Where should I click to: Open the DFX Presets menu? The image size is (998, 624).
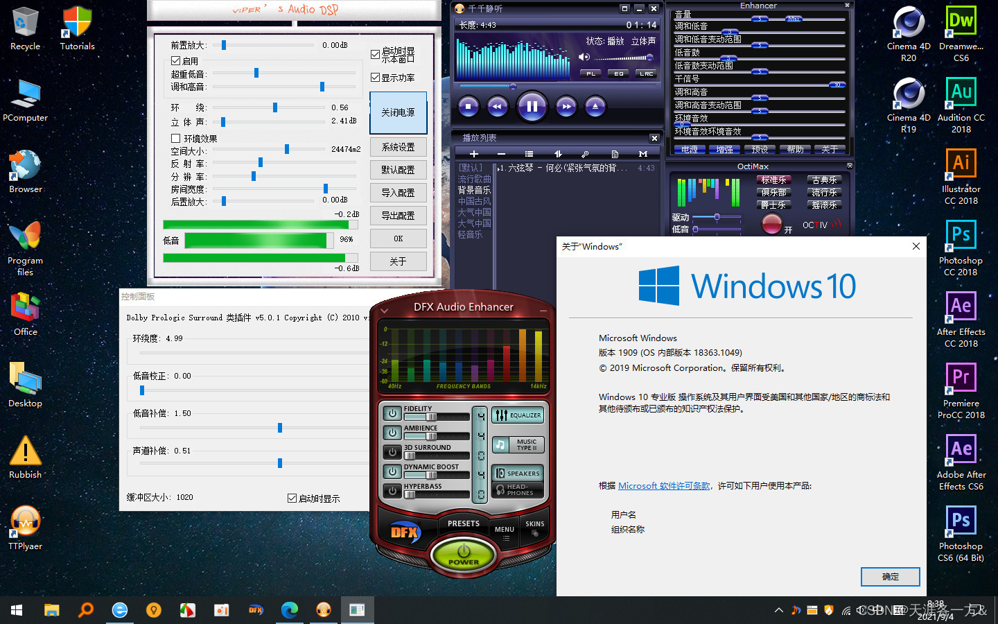tap(464, 523)
